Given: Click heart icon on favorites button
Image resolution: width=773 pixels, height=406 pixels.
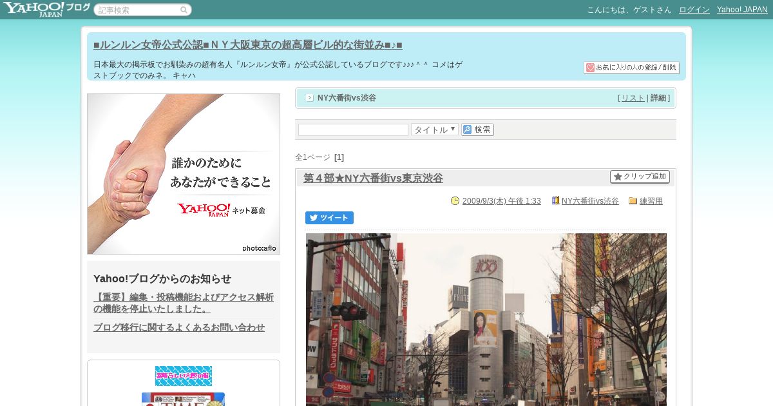Looking at the screenshot, I should [x=590, y=68].
